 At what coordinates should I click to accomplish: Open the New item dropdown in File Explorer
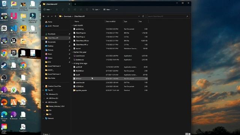pos(47,9)
